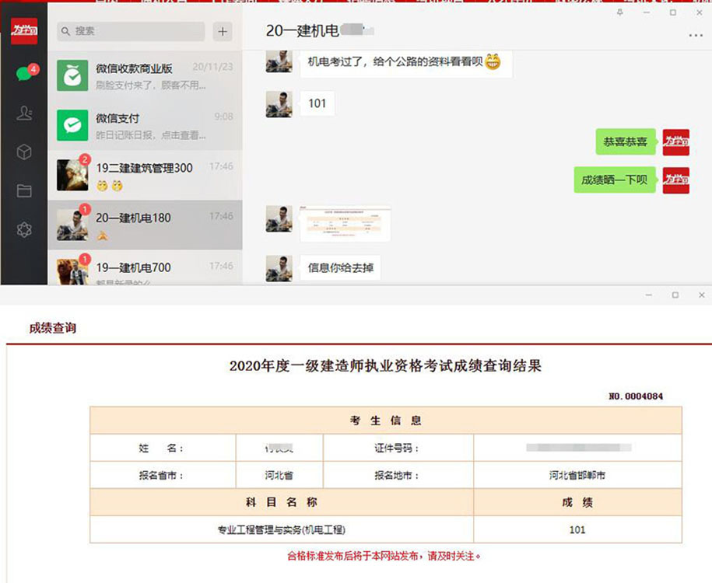The width and height of the screenshot is (712, 583).
Task: Open the Files folder icon in sidebar
Action: pyautogui.click(x=24, y=190)
